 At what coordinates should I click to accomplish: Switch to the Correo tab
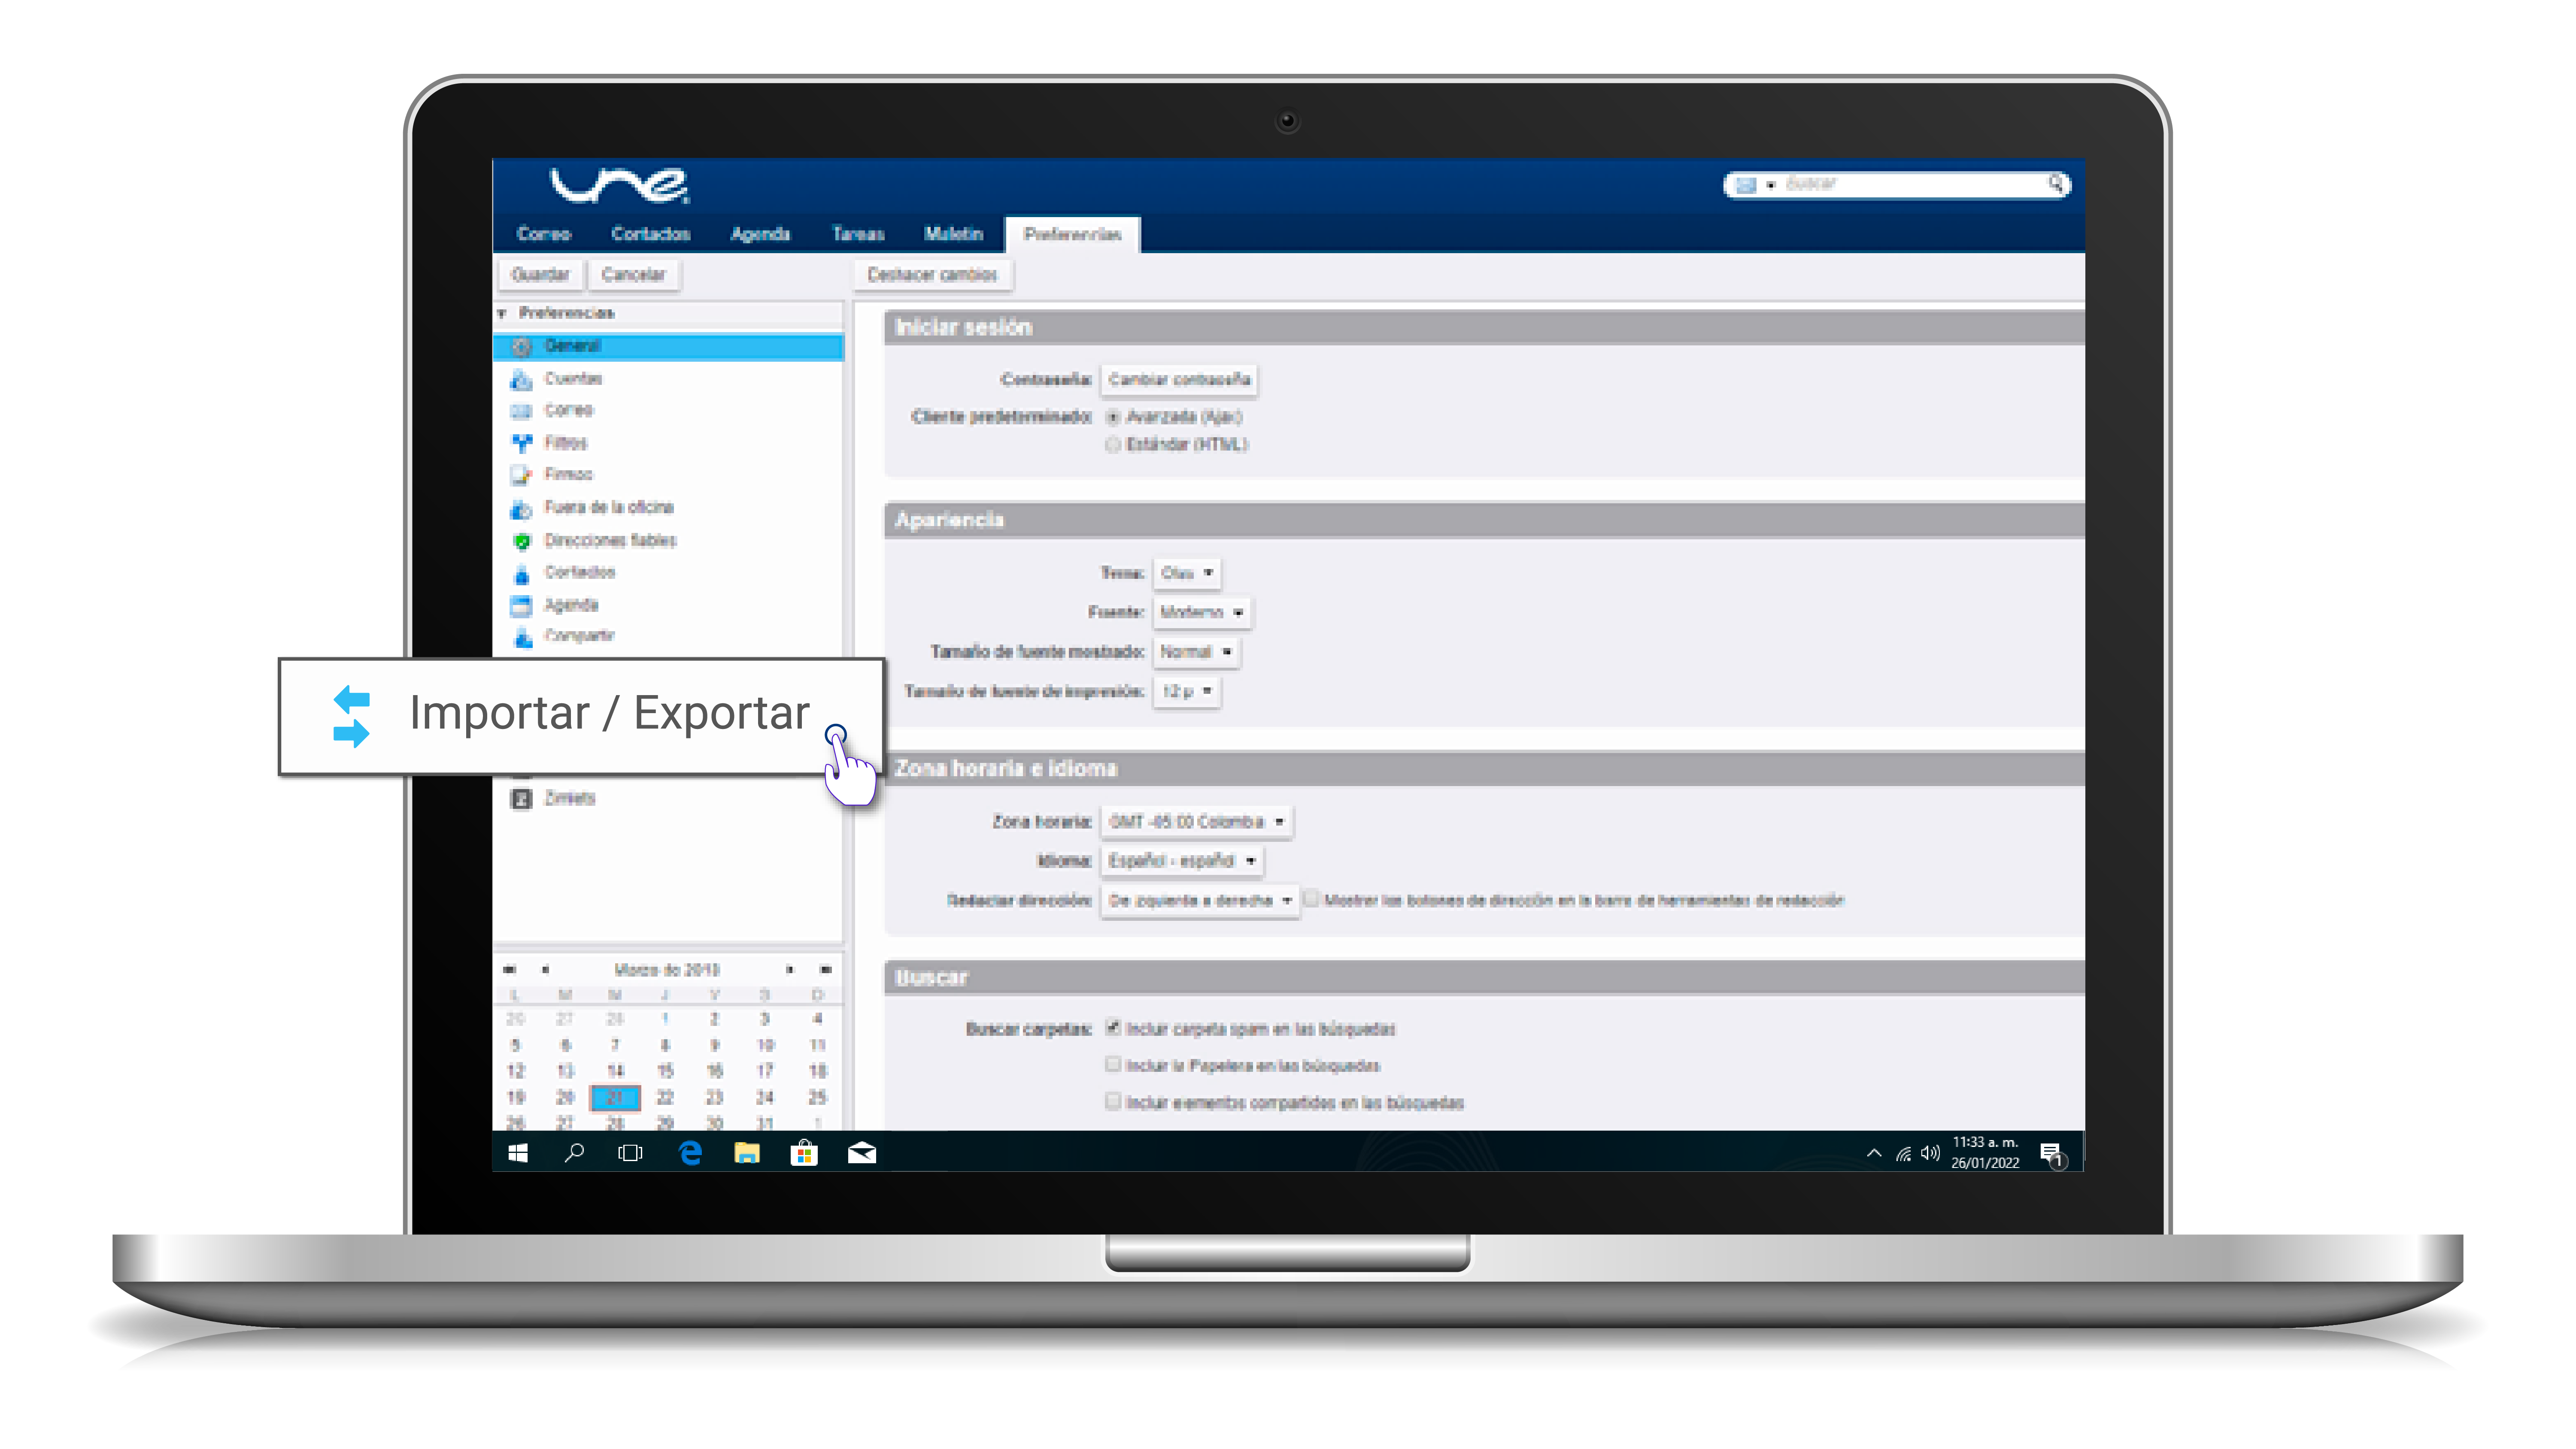[x=544, y=235]
